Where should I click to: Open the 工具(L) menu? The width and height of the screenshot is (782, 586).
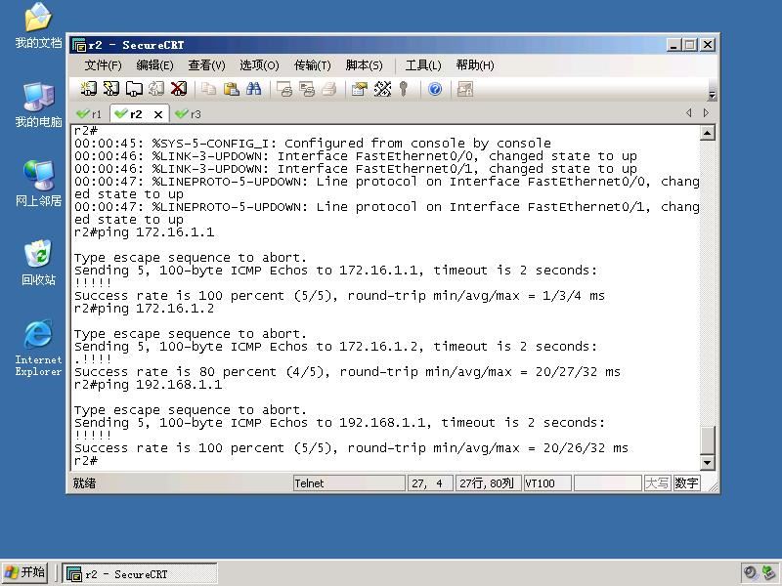coord(423,65)
